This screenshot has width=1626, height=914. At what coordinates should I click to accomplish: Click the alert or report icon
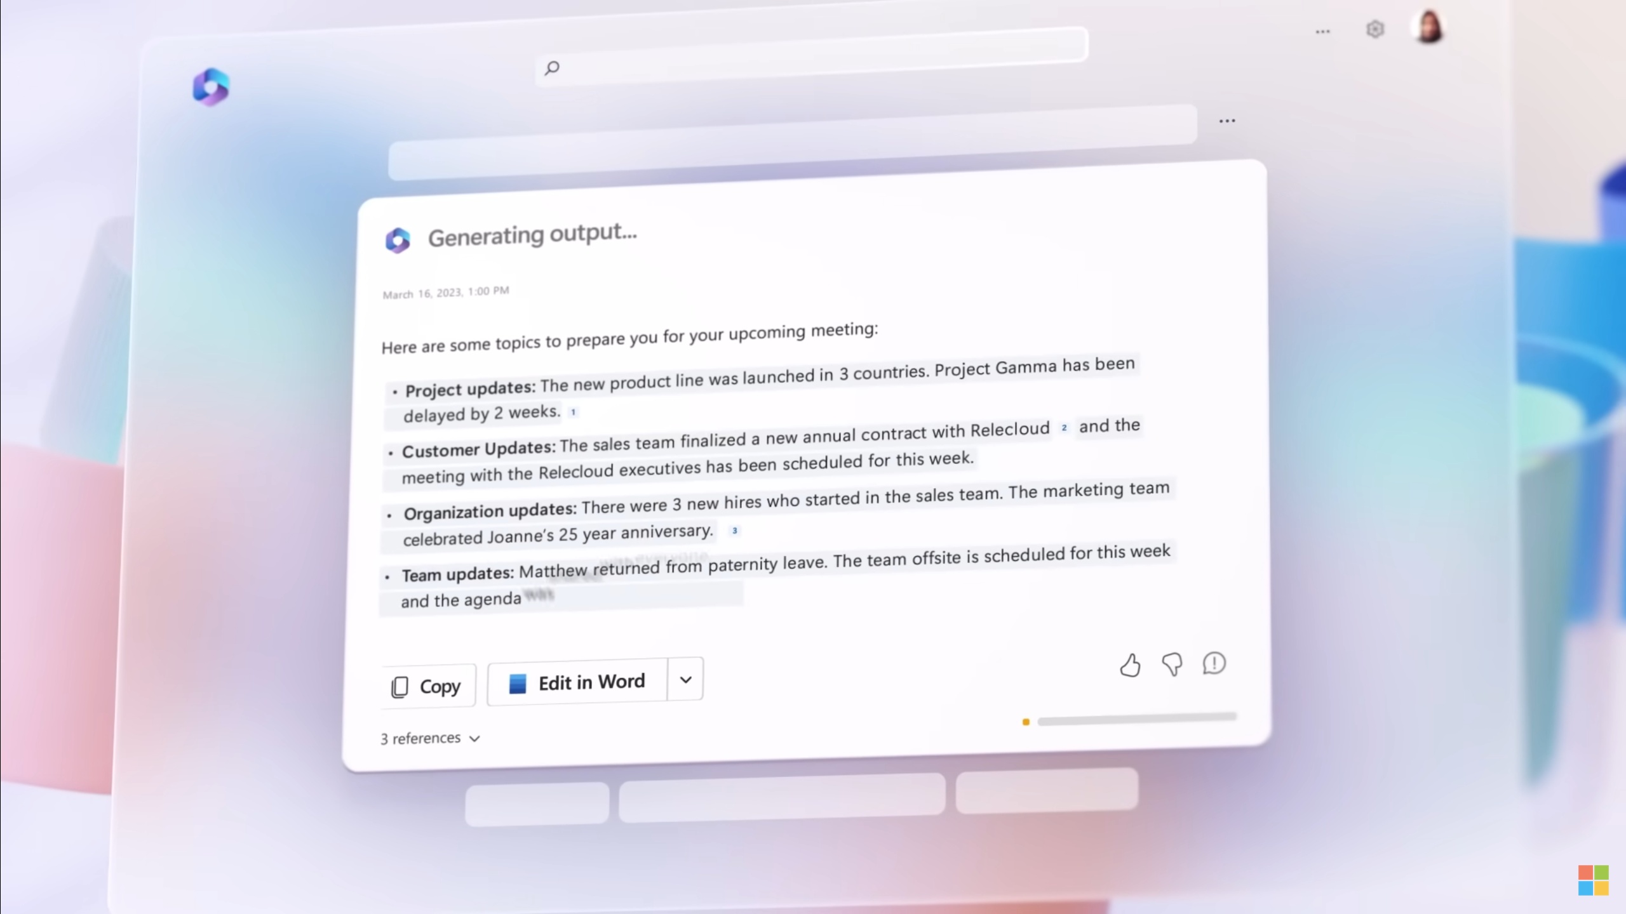[1214, 664]
